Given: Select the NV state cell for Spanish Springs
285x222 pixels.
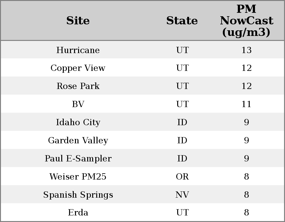Looking at the screenshot, I should tap(182, 195).
